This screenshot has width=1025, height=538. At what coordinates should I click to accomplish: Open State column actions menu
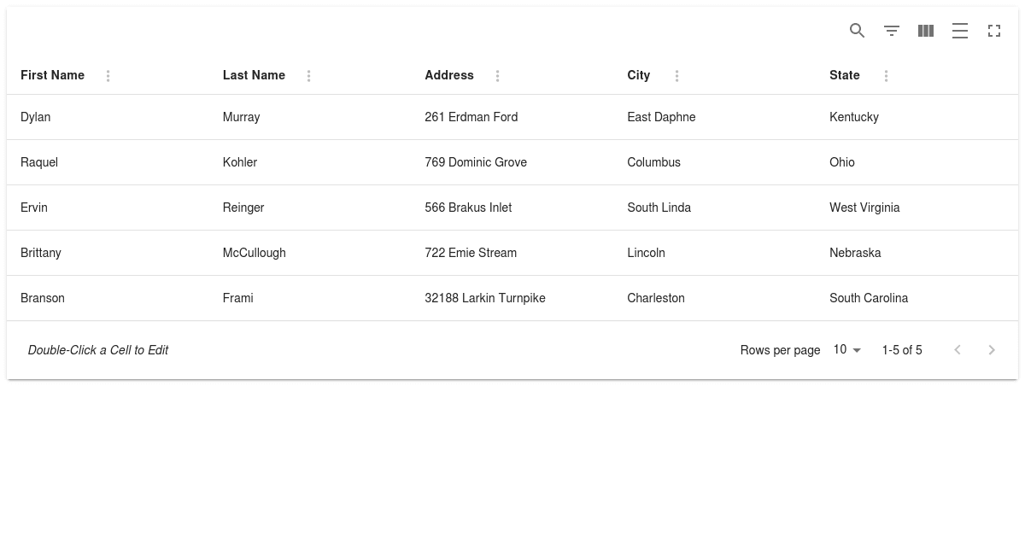(x=887, y=76)
